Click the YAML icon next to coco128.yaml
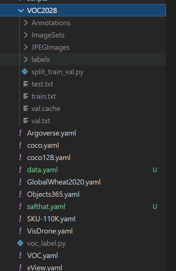 click(20, 158)
